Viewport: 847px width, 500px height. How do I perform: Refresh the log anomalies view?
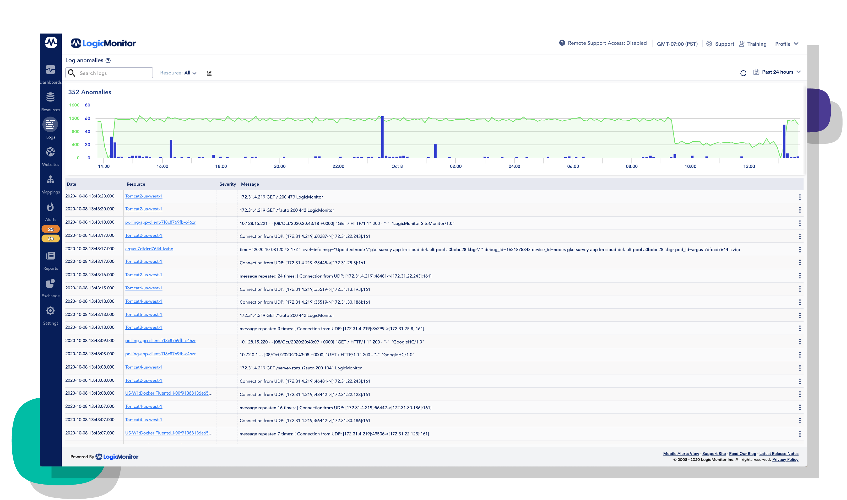pyautogui.click(x=744, y=73)
